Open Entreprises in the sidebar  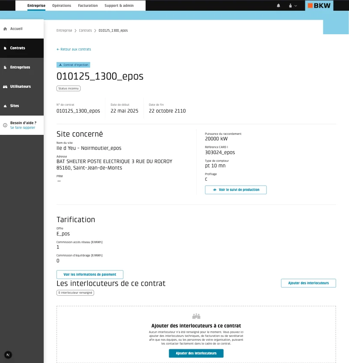[22, 67]
